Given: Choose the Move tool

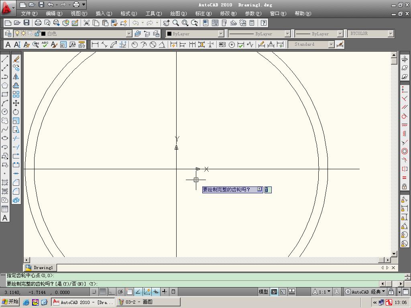Looking at the screenshot, I should 16,103.
